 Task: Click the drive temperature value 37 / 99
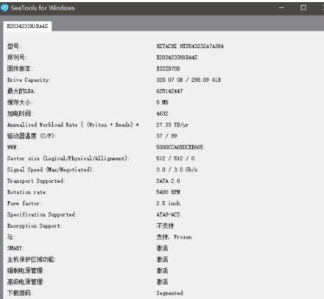[x=166, y=136]
